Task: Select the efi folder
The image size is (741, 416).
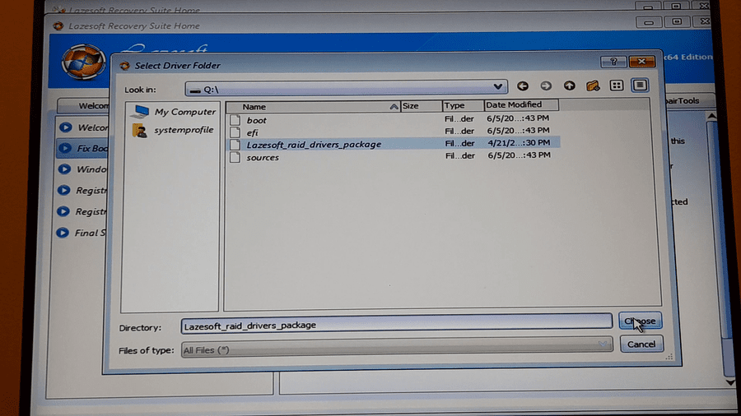Action: [253, 133]
